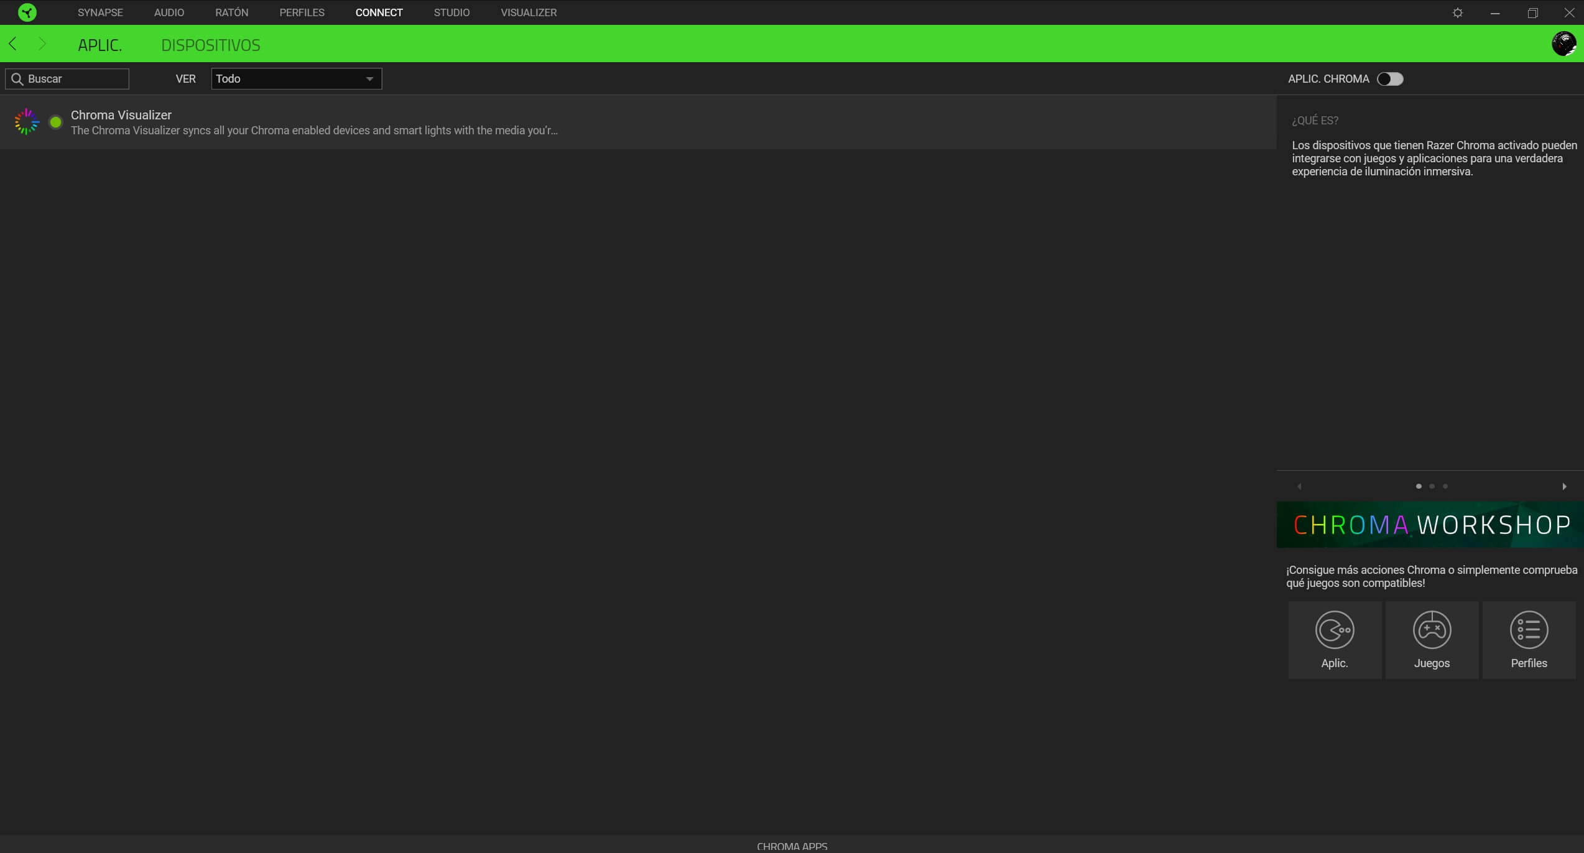Select the Chroma Visualizer app title
This screenshot has width=1584, height=853.
coord(121,115)
